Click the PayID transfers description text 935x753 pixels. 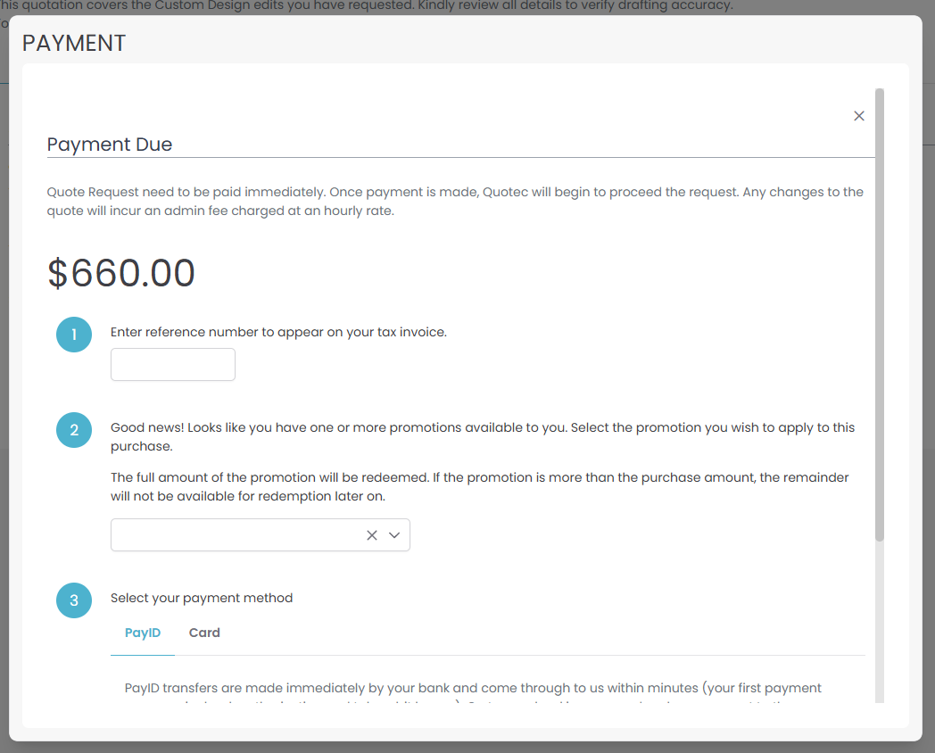473,689
